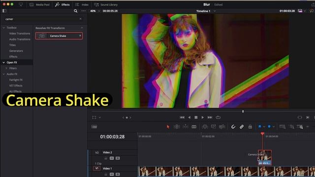The width and height of the screenshot is (315, 177).
Task: Click the viewer scrubber playhead
Action: point(243,111)
